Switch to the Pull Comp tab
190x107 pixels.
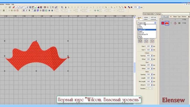pos(153,18)
